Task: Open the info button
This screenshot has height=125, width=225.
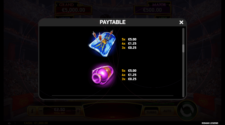Action: [x=32, y=111]
